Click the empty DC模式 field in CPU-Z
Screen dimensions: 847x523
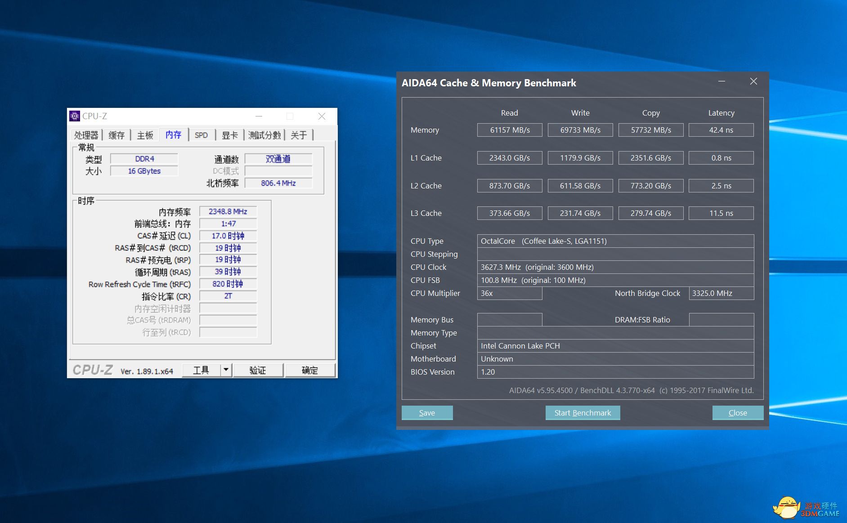coord(278,171)
